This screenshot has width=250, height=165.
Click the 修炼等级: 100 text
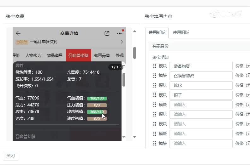point(29,72)
